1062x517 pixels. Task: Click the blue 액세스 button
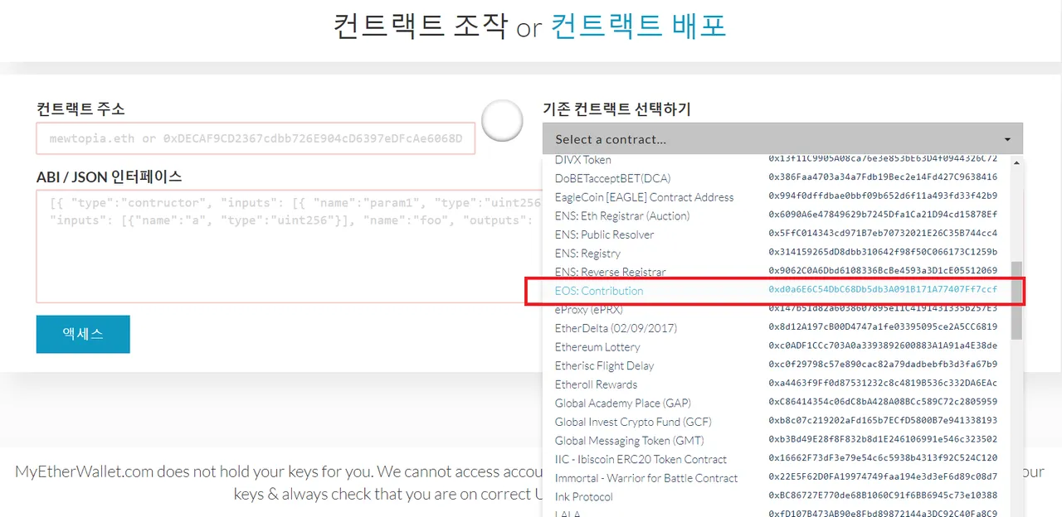point(83,334)
